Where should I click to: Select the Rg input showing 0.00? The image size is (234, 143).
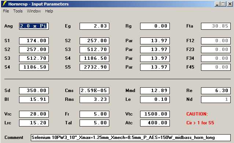pyautogui.click(x=155, y=26)
